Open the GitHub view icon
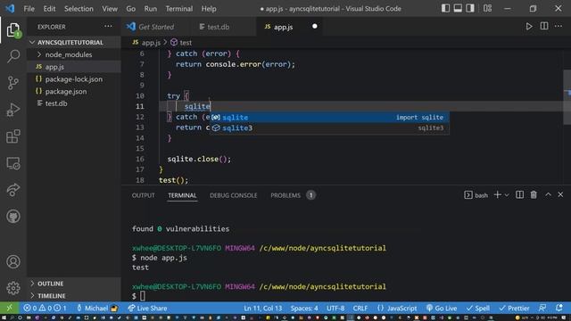Viewport: 571px width, 321px height. pyautogui.click(x=13, y=217)
